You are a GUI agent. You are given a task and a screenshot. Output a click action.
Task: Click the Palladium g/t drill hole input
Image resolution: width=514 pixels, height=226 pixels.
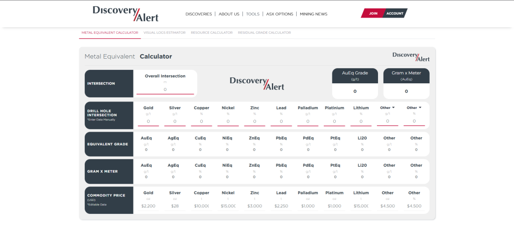(308, 122)
